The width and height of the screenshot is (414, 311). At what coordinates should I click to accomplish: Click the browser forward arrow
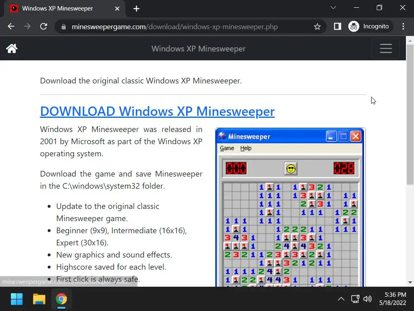27,26
